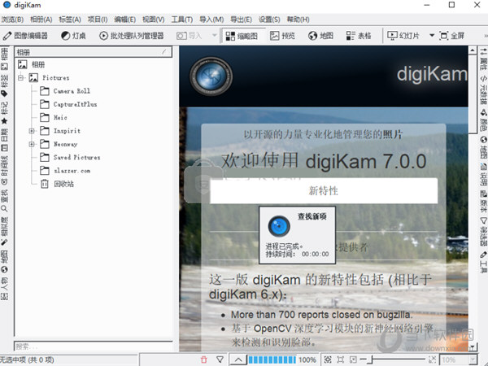Switch to 预览 preview mode
488x366 pixels.
(x=282, y=36)
